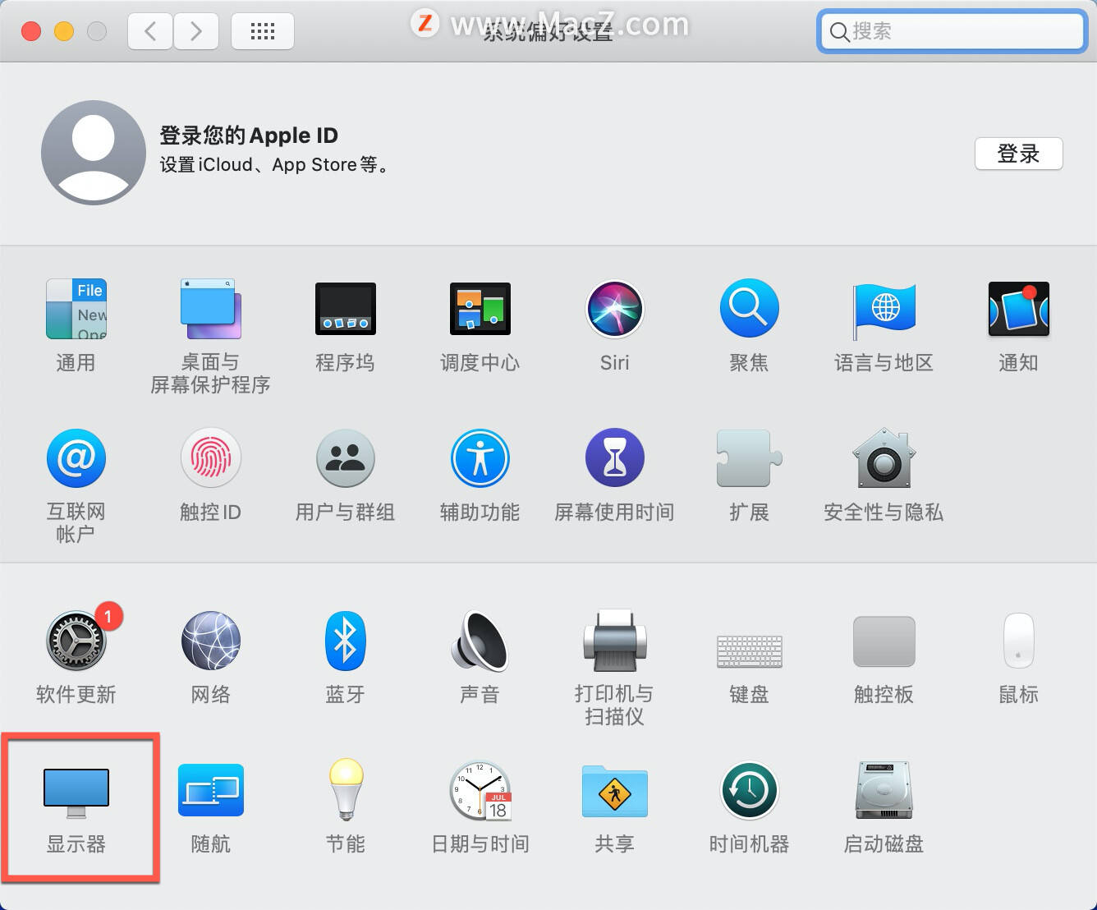Open 辅助功能 (Accessibility) pane
Screen dimensions: 1097x910
point(480,458)
